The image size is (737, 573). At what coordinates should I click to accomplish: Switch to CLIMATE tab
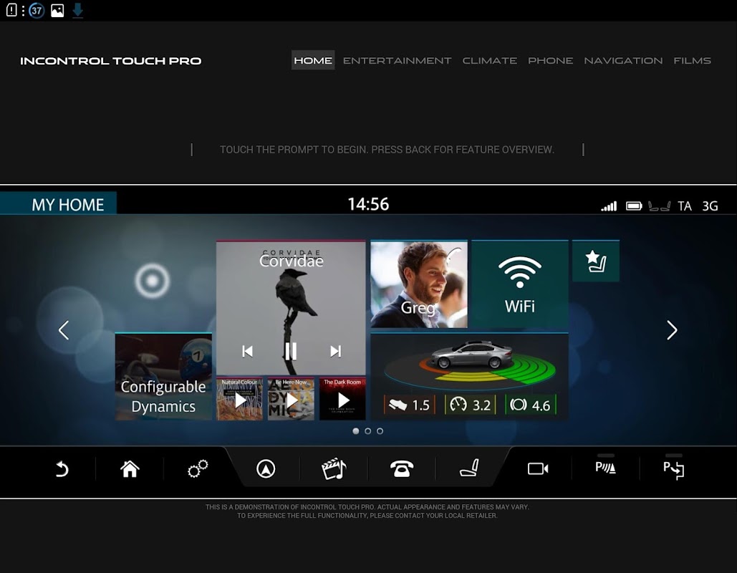pyautogui.click(x=490, y=61)
